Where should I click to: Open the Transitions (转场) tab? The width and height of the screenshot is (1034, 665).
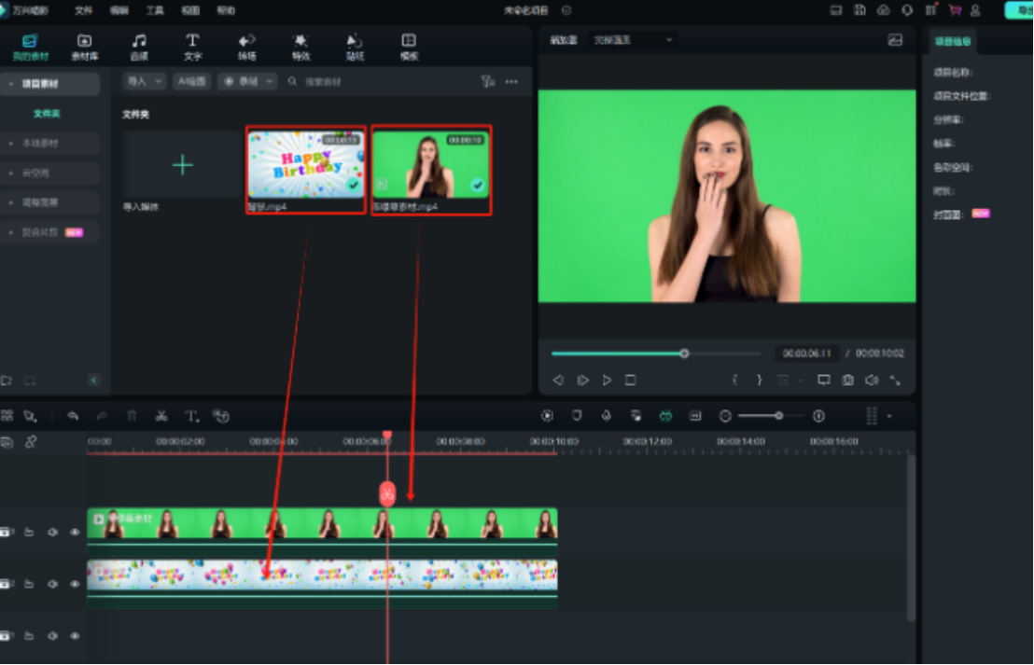246,47
